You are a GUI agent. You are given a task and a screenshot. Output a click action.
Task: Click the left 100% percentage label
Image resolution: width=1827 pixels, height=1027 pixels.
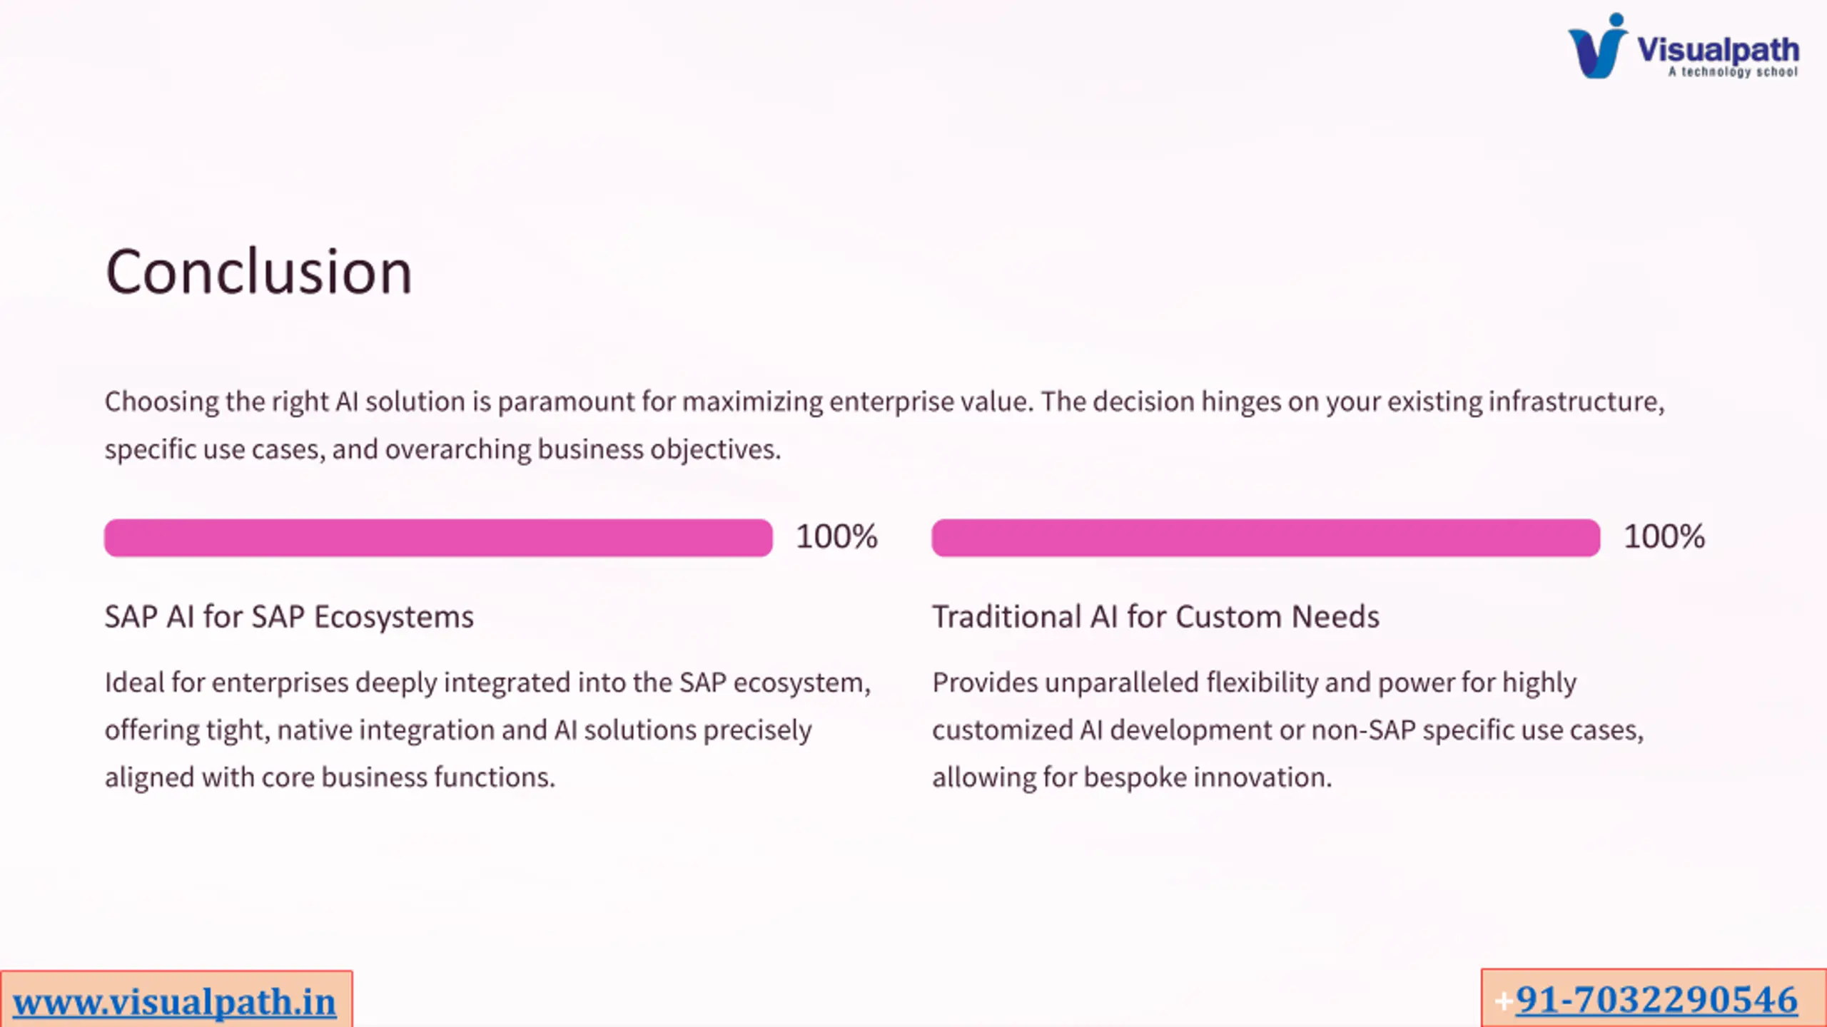pyautogui.click(x=836, y=536)
